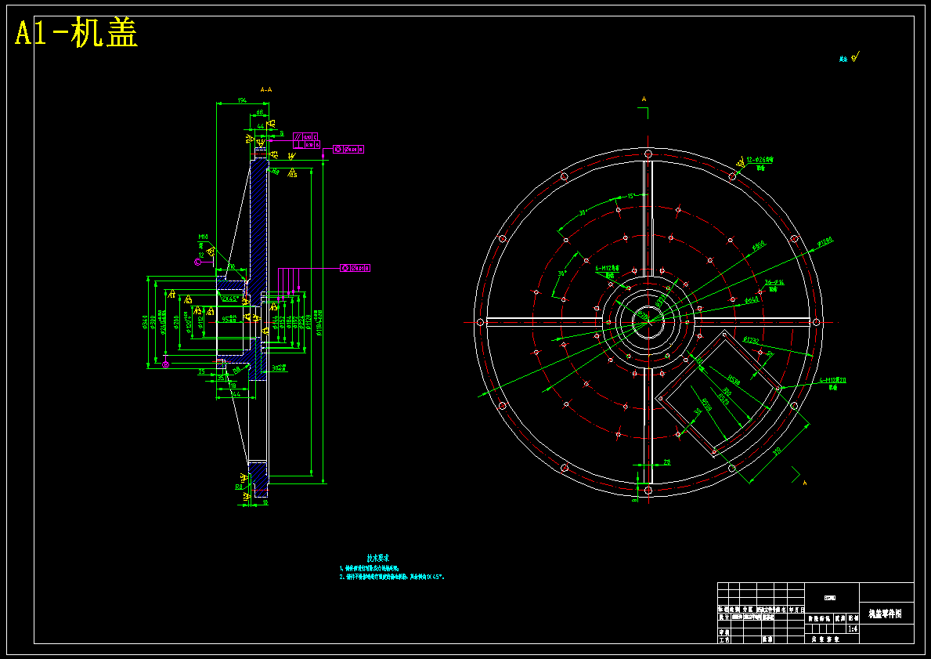Select the parallelism tolerance frame

306,136
